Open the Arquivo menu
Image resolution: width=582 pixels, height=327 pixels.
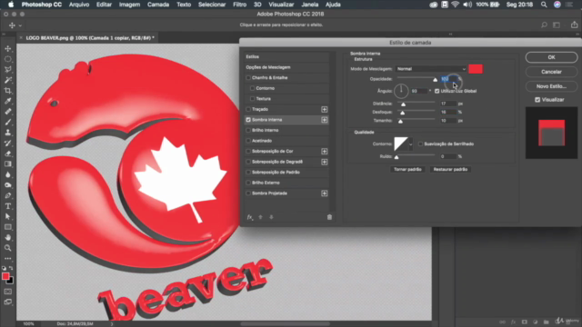pyautogui.click(x=79, y=5)
